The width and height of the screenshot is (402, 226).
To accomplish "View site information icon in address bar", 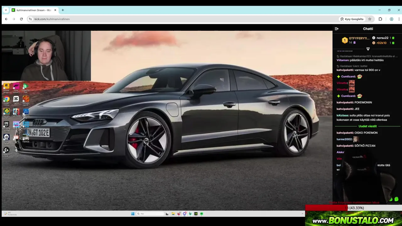I will pos(30,19).
